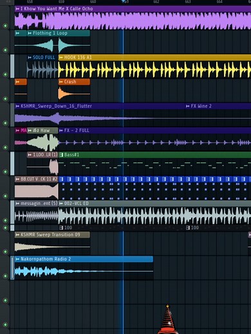Image resolution: width=251 pixels, height=334 pixels.
Task: Click the grey track strip beside the 1 LOO..LR row
Action: [x=12, y=164]
